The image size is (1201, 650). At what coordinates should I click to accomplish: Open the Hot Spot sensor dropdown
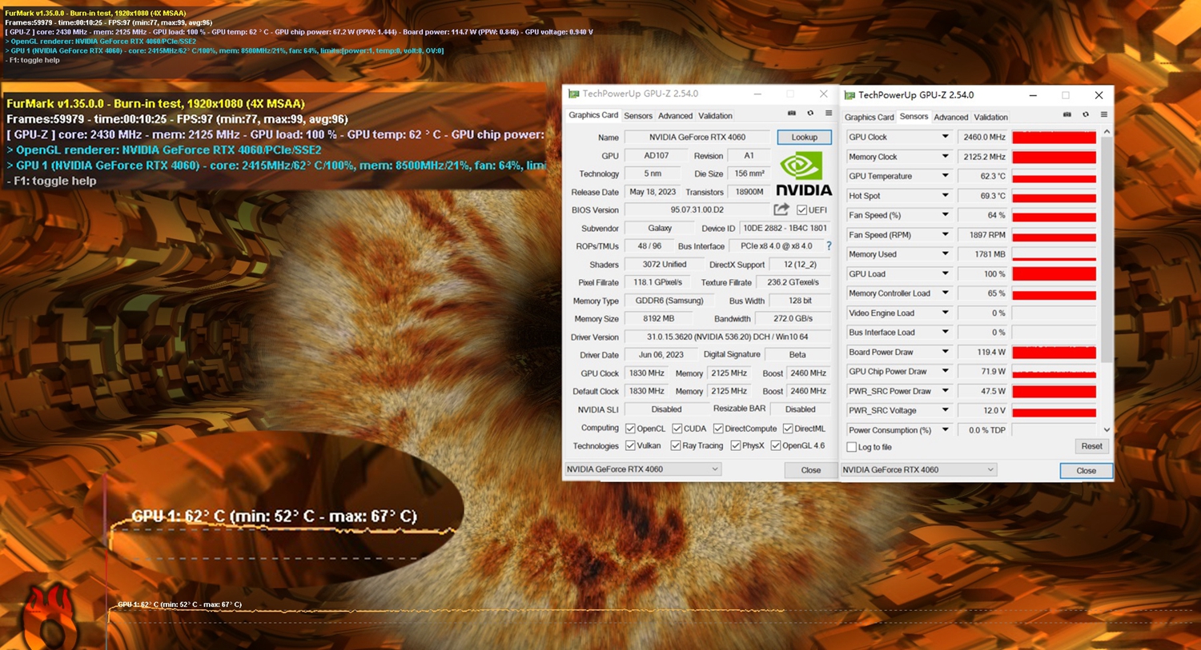point(945,196)
